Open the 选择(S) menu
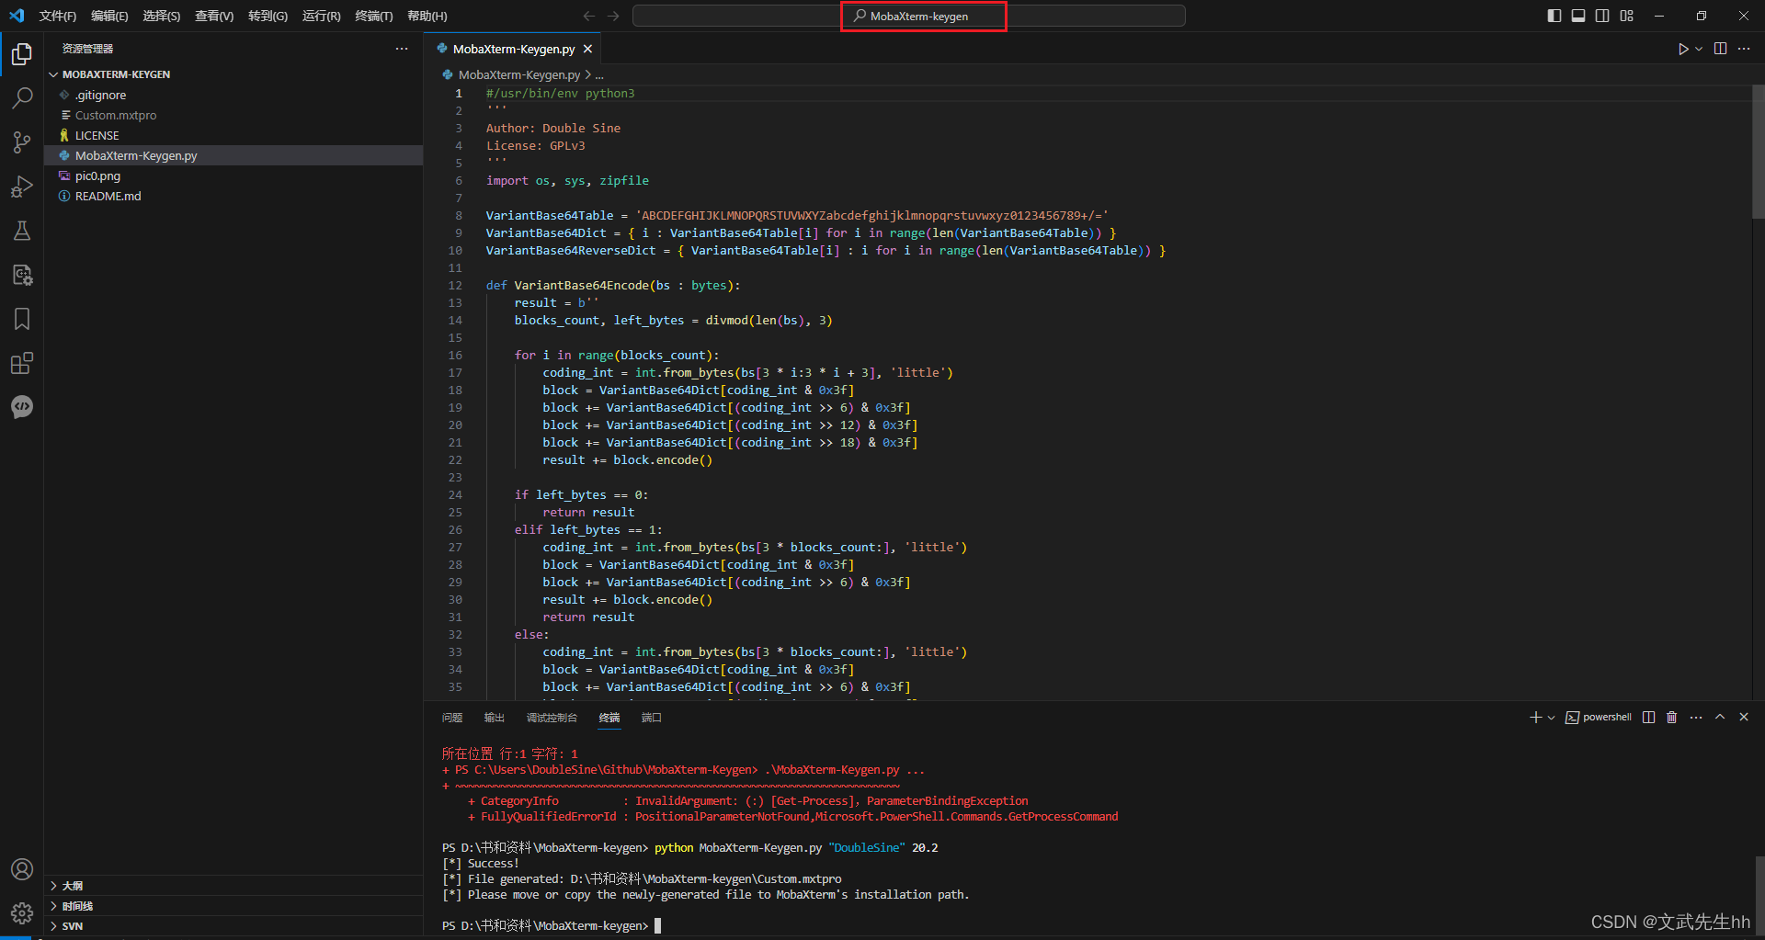 [162, 16]
